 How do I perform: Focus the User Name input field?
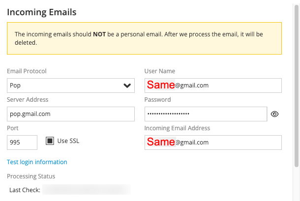[213, 86]
